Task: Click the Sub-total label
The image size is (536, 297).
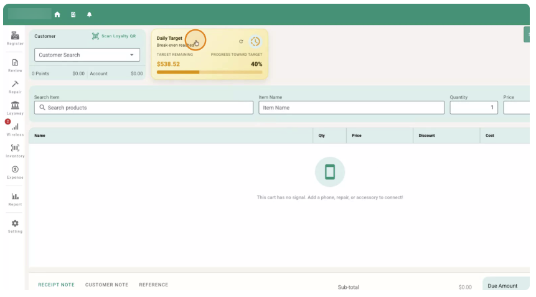Action: tap(349, 287)
